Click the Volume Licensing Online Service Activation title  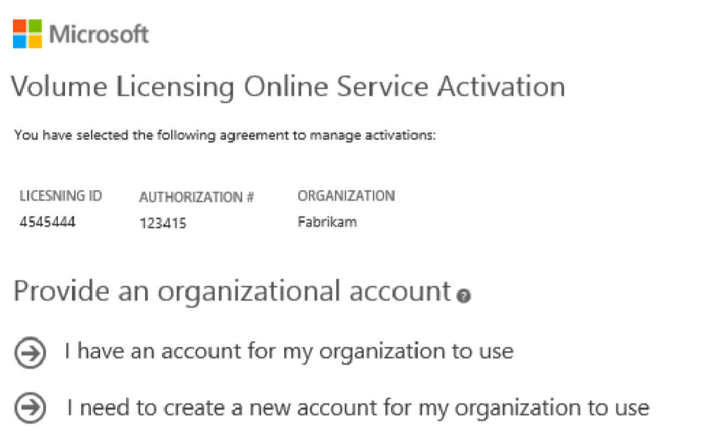coord(288,88)
